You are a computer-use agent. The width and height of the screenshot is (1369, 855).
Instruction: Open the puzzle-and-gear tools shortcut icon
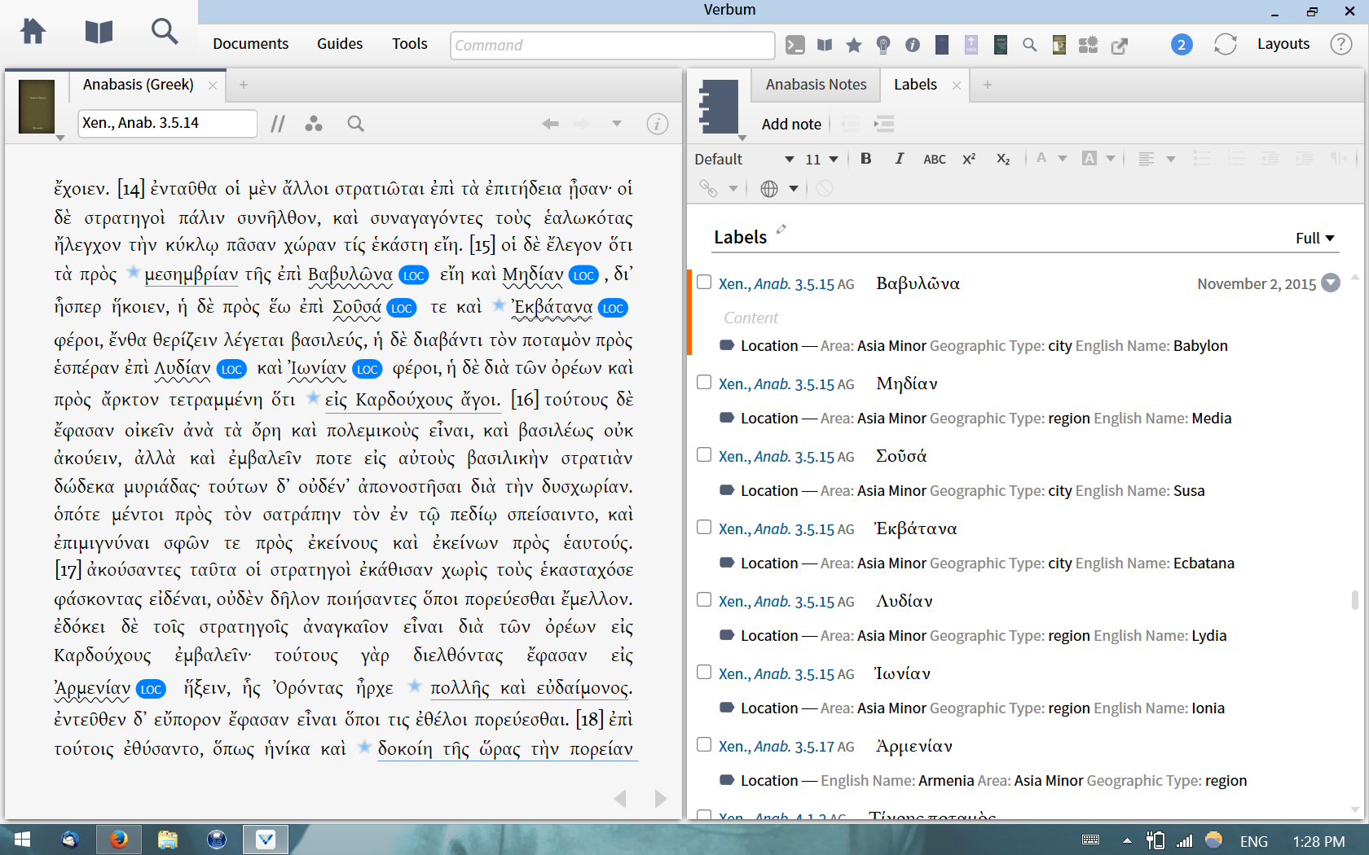click(x=1089, y=45)
